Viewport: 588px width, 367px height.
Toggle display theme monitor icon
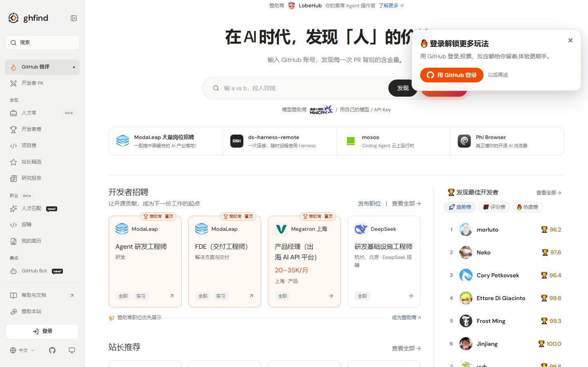coord(72,350)
